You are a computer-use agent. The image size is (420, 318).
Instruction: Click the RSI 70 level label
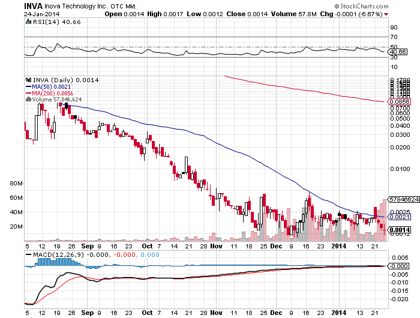pyautogui.click(x=394, y=37)
